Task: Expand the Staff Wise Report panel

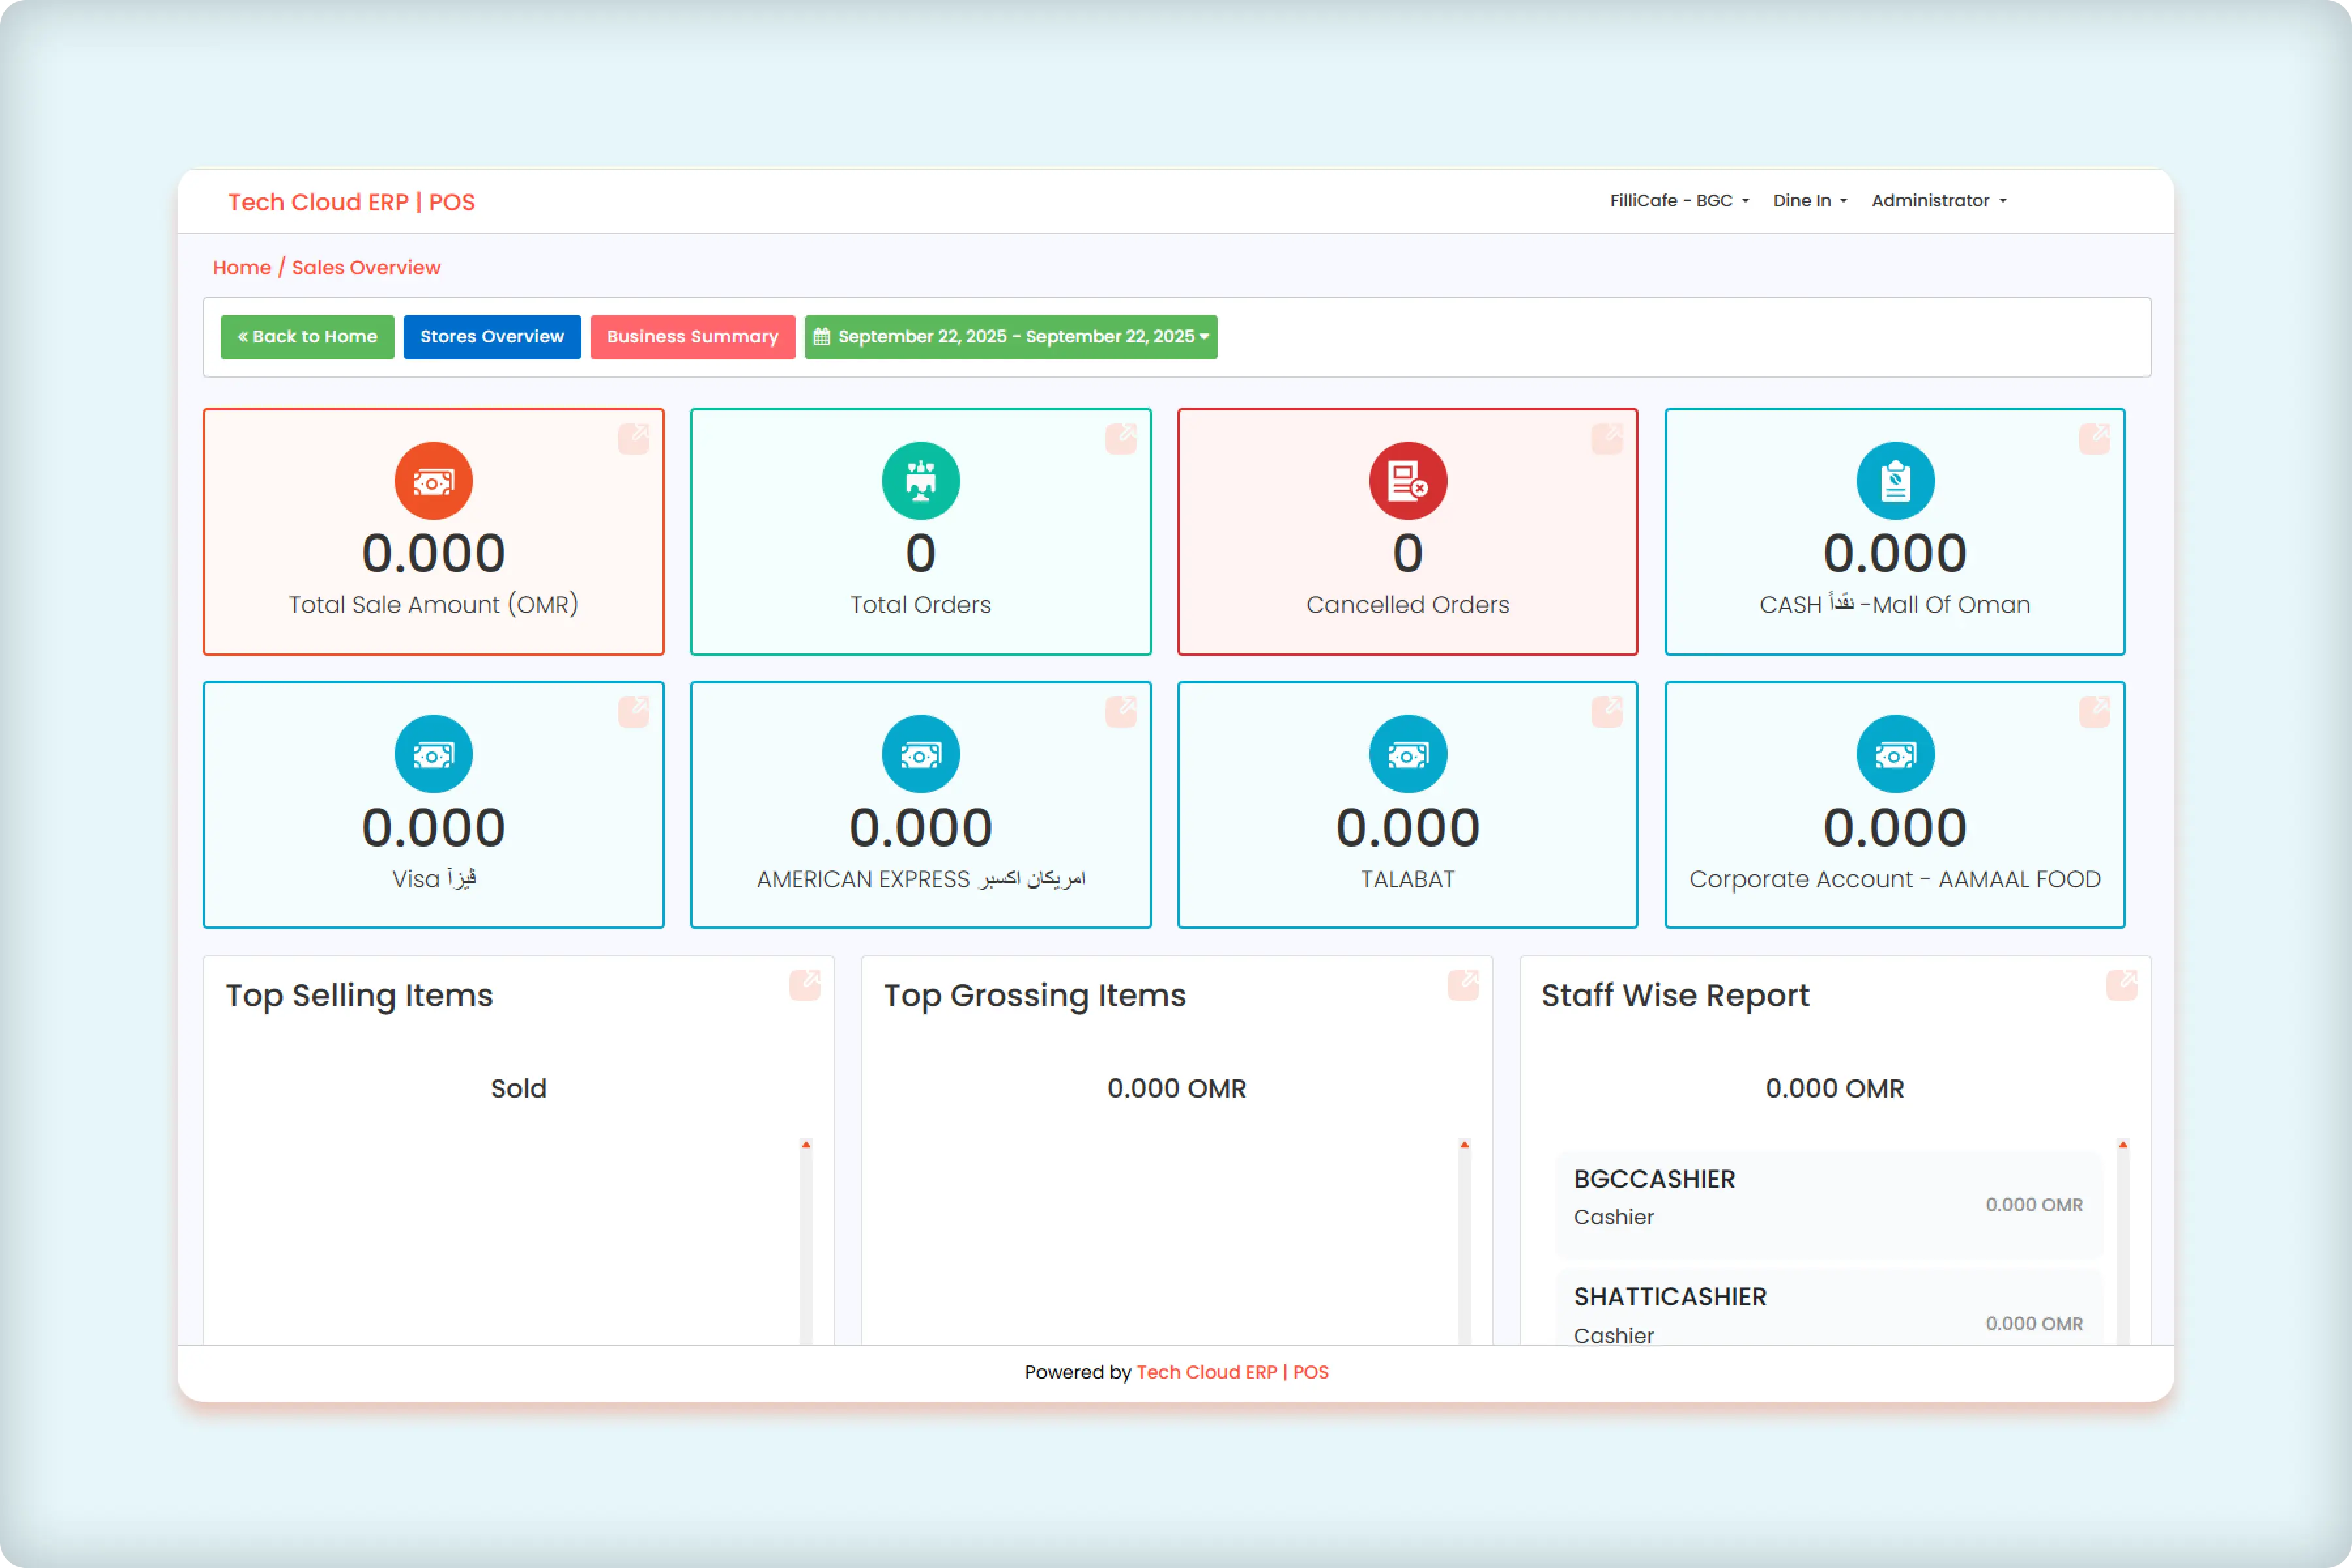Action: point(2122,984)
